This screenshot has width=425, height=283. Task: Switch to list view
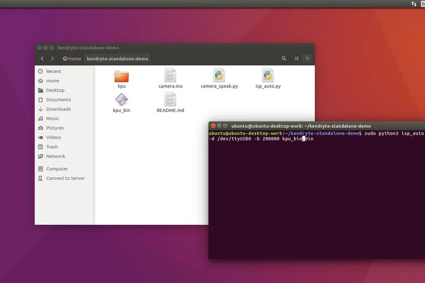pos(297,58)
